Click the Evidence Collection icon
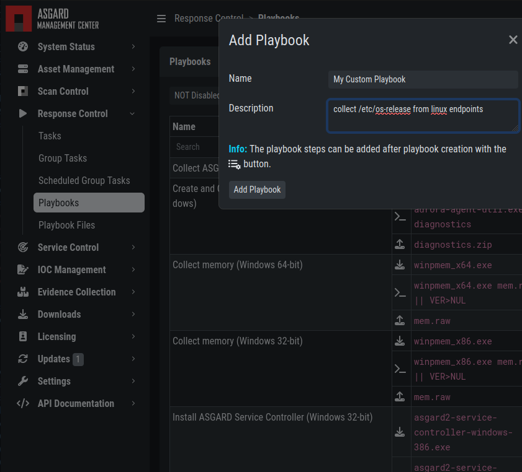 pos(23,292)
